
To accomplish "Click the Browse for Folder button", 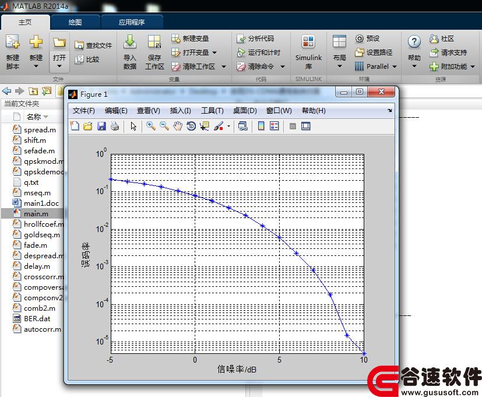I will coord(47,91).
